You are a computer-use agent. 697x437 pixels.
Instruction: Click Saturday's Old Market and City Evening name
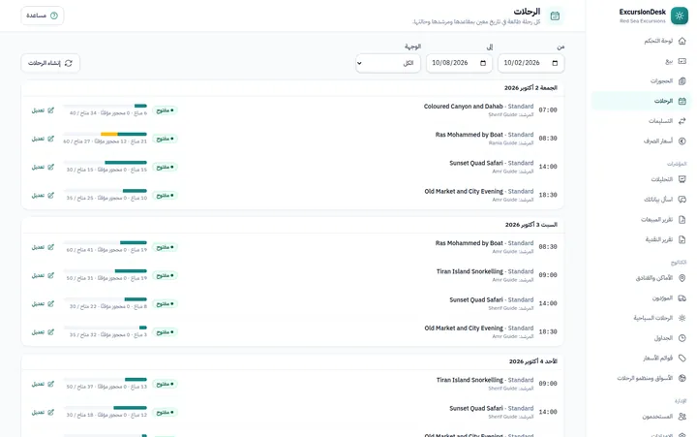[464, 328]
